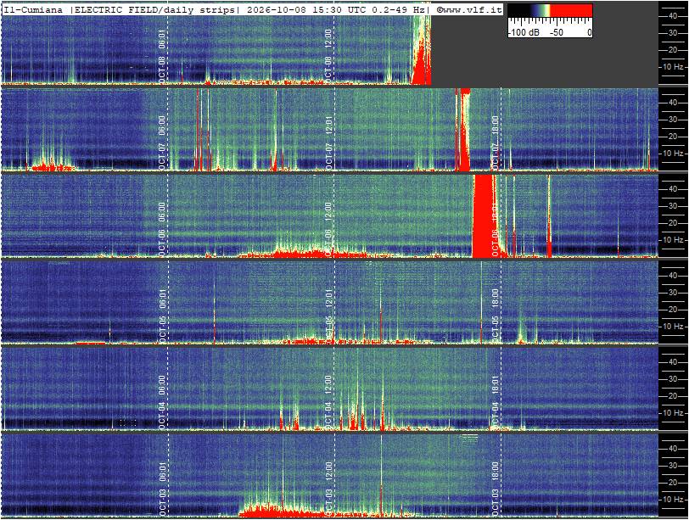Click the -50 legend label
Image resolution: width=689 pixels, height=520 pixels.
pos(557,32)
